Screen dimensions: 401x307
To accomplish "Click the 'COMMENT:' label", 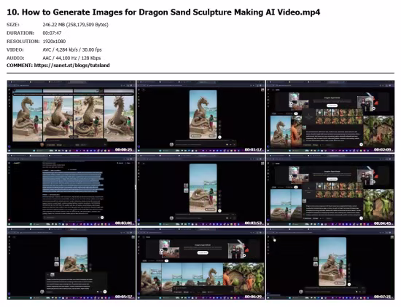I will (20, 65).
